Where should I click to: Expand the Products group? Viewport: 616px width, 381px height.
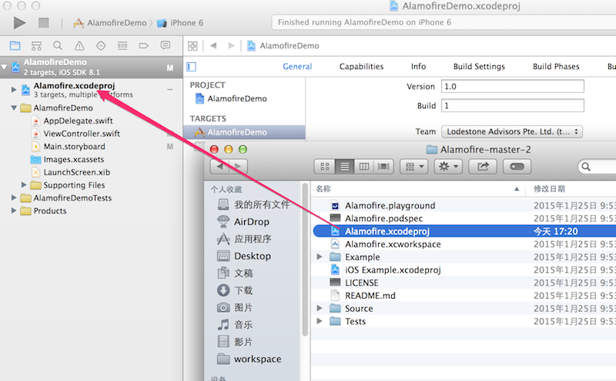coord(14,211)
